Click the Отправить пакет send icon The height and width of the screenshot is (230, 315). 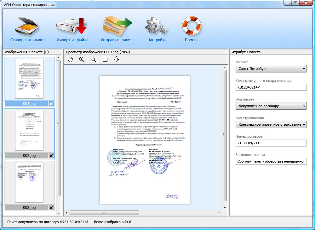coord(117,26)
